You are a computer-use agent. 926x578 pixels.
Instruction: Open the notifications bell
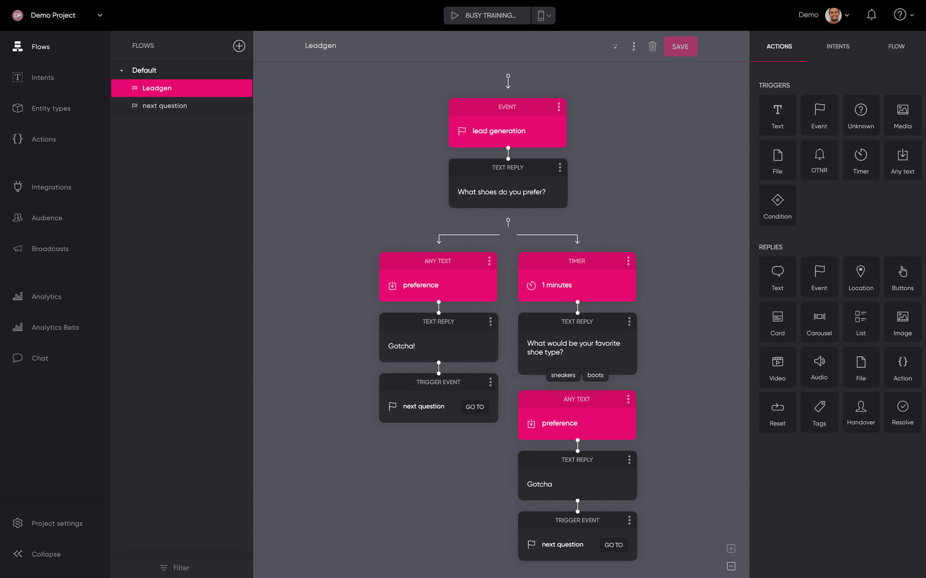(x=871, y=15)
